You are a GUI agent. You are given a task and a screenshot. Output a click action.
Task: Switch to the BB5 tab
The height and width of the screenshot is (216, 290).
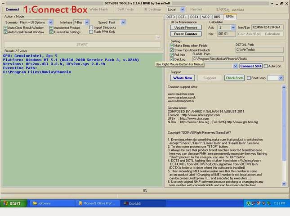(x=217, y=17)
